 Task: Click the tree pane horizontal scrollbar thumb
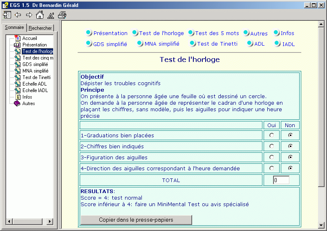[x=27, y=222]
